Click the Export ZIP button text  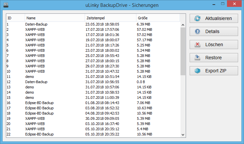point(216,71)
